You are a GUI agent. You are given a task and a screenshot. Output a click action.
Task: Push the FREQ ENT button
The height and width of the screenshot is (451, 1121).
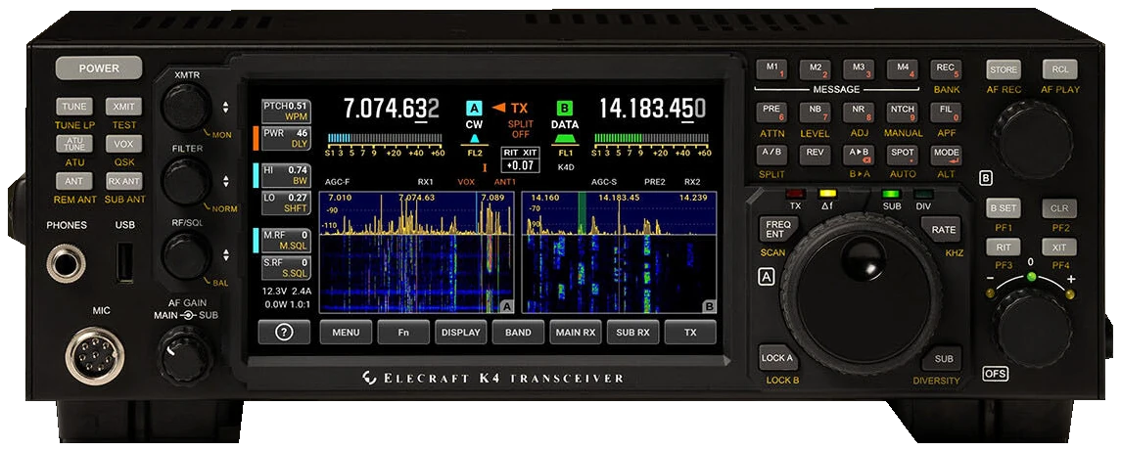click(x=776, y=230)
